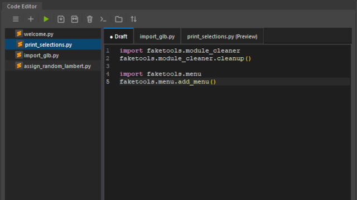Click code line 'import faketools.module_cleaner'
This screenshot has width=357, height=200.
180,51
